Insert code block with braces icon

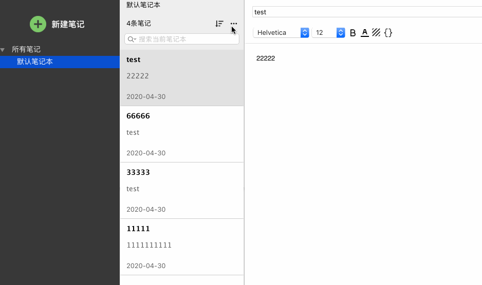pos(388,32)
